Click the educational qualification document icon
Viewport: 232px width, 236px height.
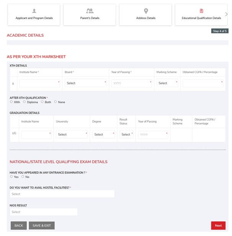[201, 11]
